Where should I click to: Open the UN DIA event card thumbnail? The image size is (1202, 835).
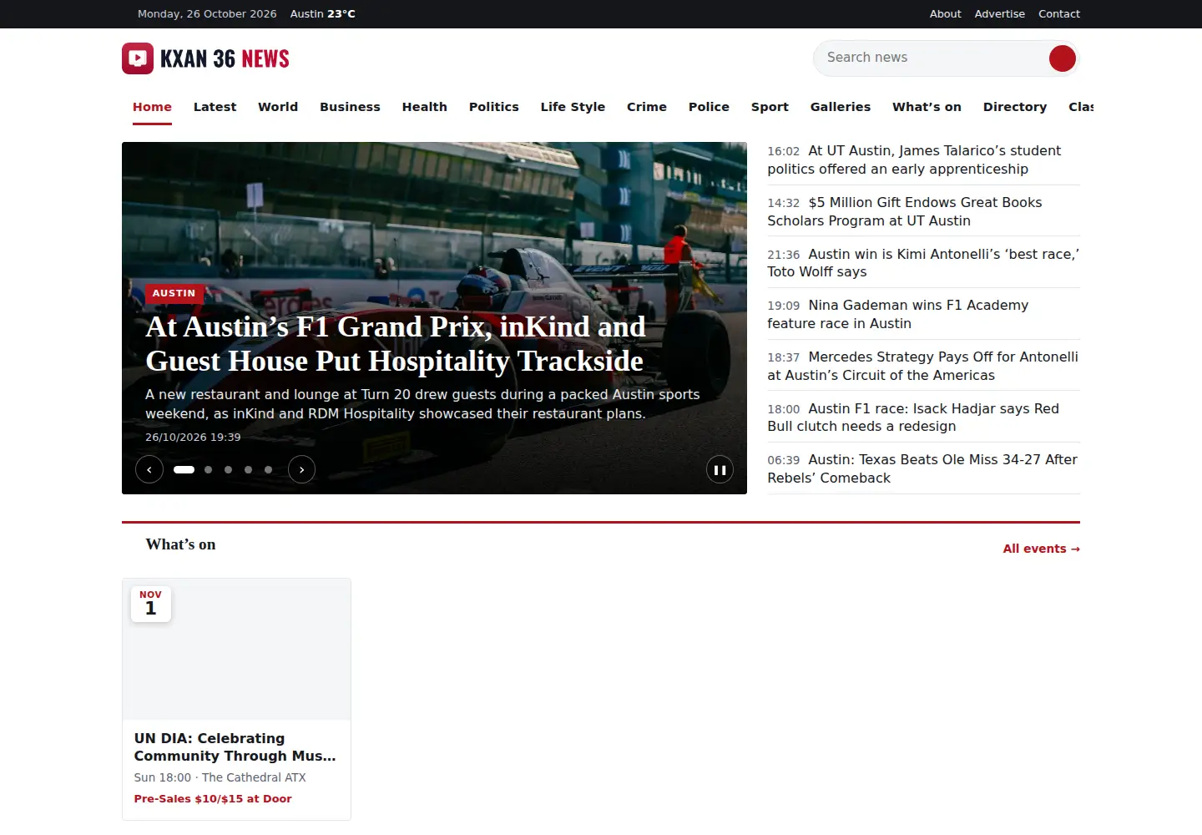[x=236, y=650]
